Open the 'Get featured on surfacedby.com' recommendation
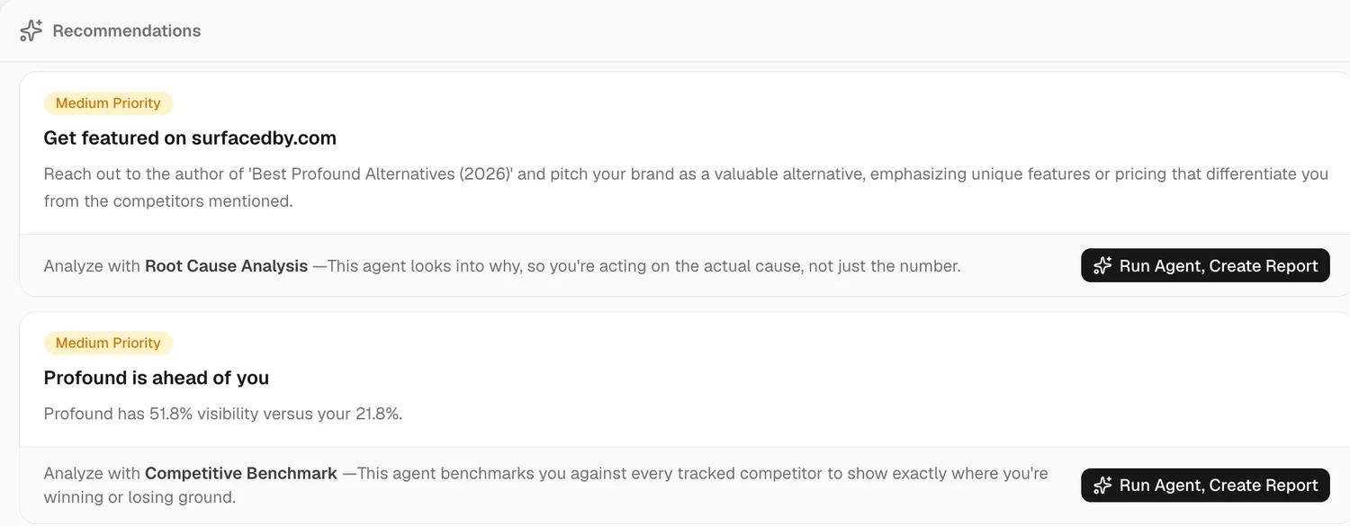 (190, 138)
